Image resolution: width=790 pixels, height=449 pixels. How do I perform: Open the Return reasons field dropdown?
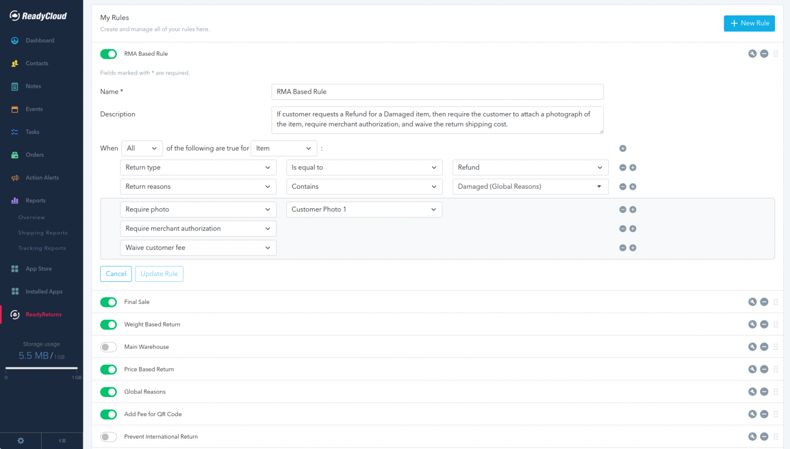(198, 187)
